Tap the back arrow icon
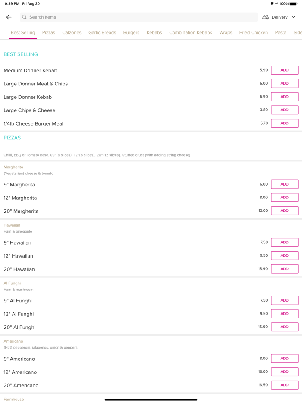302x403 pixels. point(9,17)
